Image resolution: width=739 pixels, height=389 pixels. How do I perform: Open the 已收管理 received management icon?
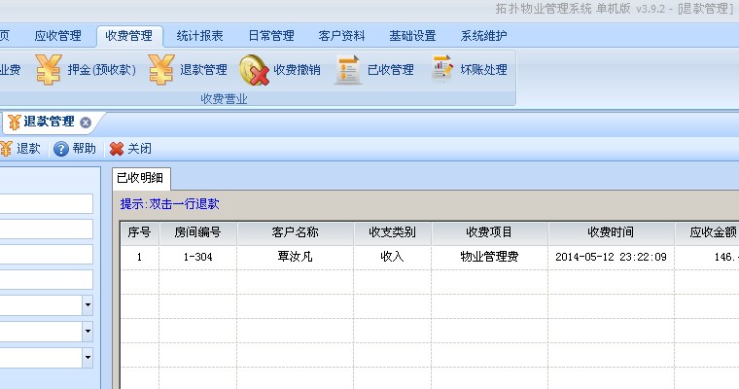pyautogui.click(x=374, y=69)
